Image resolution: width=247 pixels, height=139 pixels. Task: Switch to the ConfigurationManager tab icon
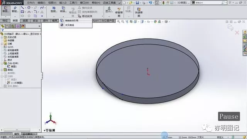[13, 26]
